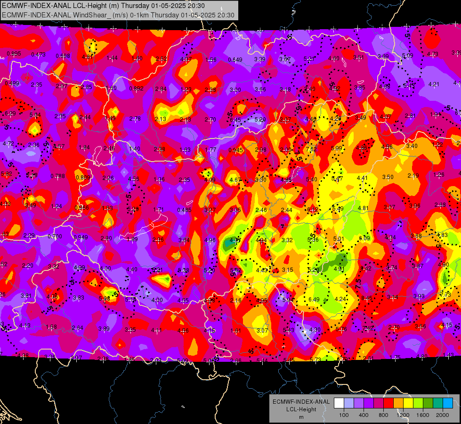Click the wind shear value "4.37"
Screen dimensions: 461x424
pos(186,59)
